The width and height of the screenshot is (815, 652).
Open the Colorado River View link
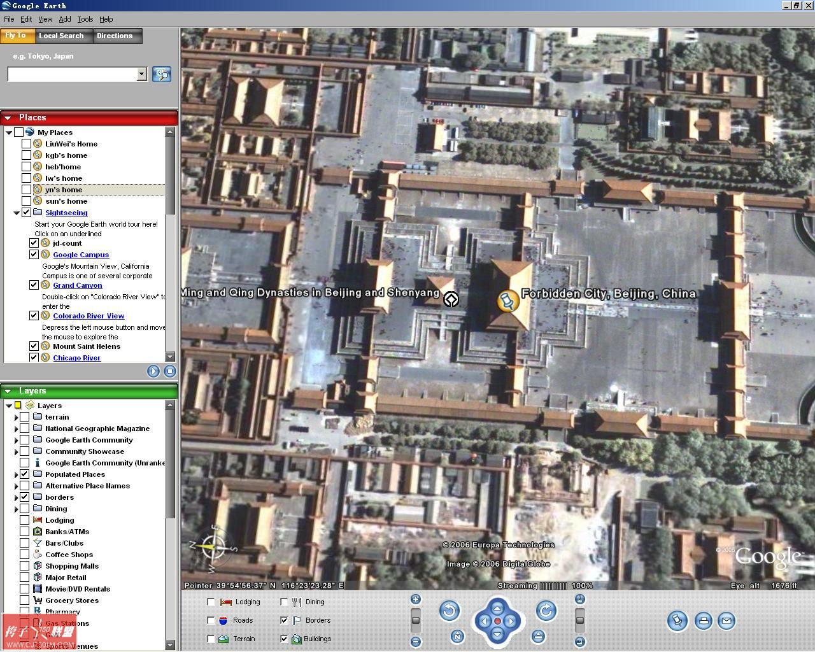[x=89, y=316]
